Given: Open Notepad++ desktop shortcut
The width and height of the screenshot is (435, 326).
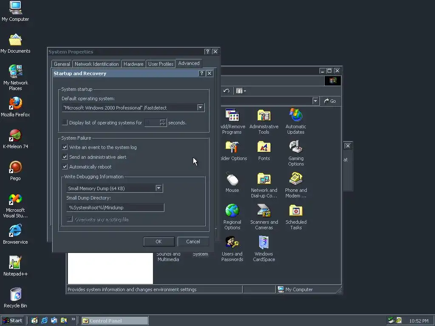Looking at the screenshot, I should 15,266.
